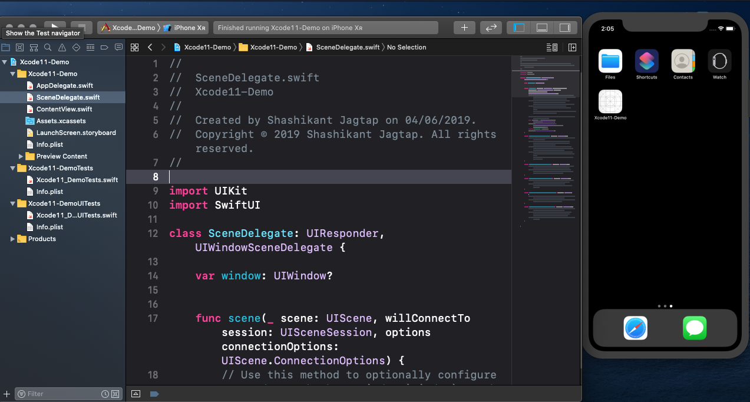Screen dimensions: 750x402
Task: Click the code review arrows button
Action: pyautogui.click(x=490, y=28)
